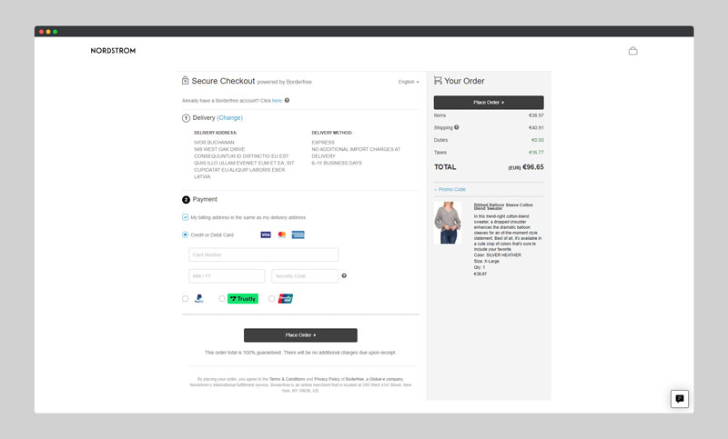Click the Change delivery link

tap(230, 118)
